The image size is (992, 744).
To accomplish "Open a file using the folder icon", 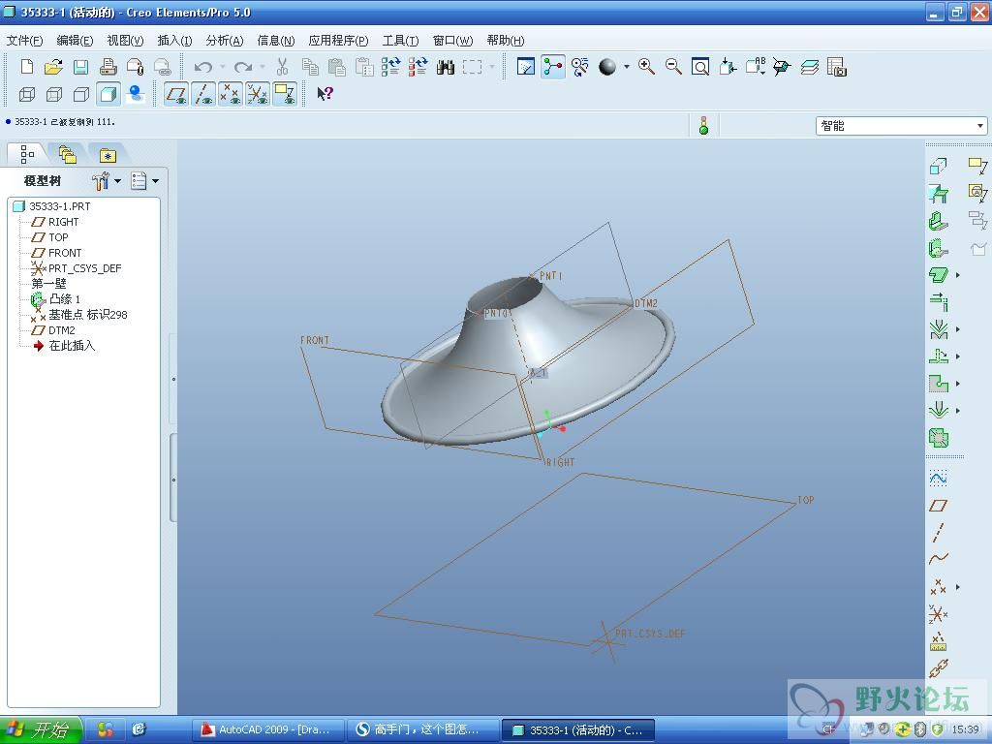I will (54, 67).
